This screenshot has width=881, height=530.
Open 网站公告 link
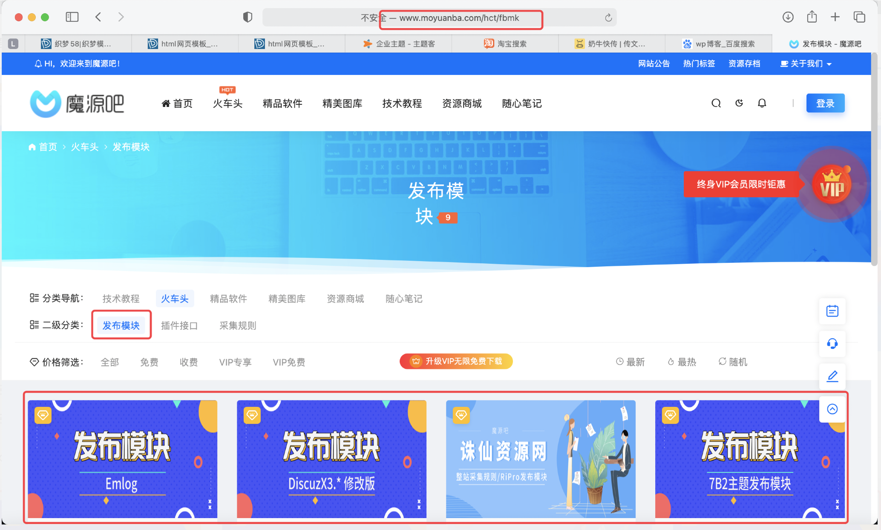pyautogui.click(x=654, y=63)
